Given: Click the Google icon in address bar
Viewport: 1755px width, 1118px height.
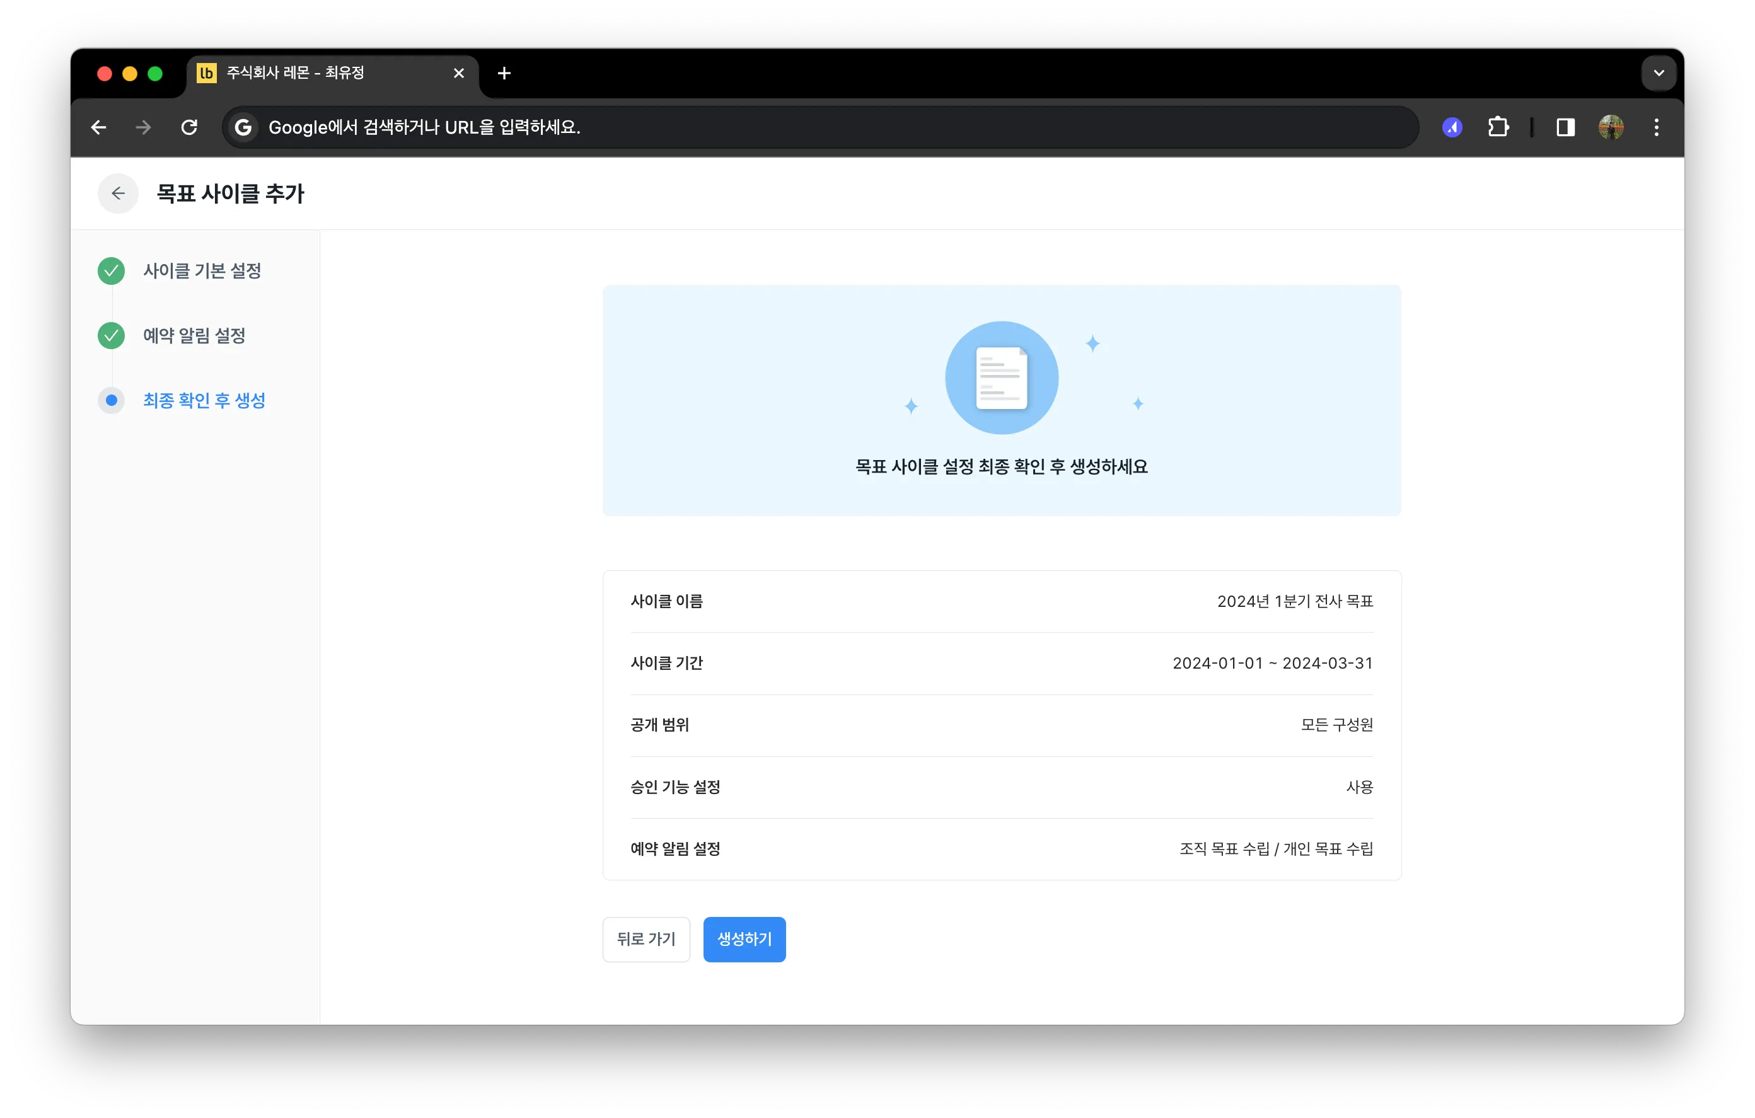Looking at the screenshot, I should pyautogui.click(x=243, y=127).
